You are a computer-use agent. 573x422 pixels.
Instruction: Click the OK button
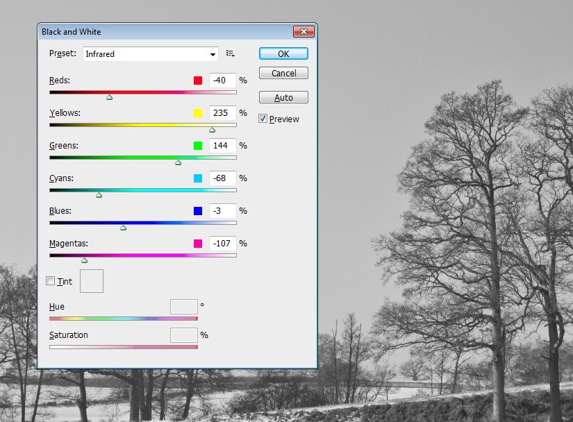pyautogui.click(x=283, y=53)
